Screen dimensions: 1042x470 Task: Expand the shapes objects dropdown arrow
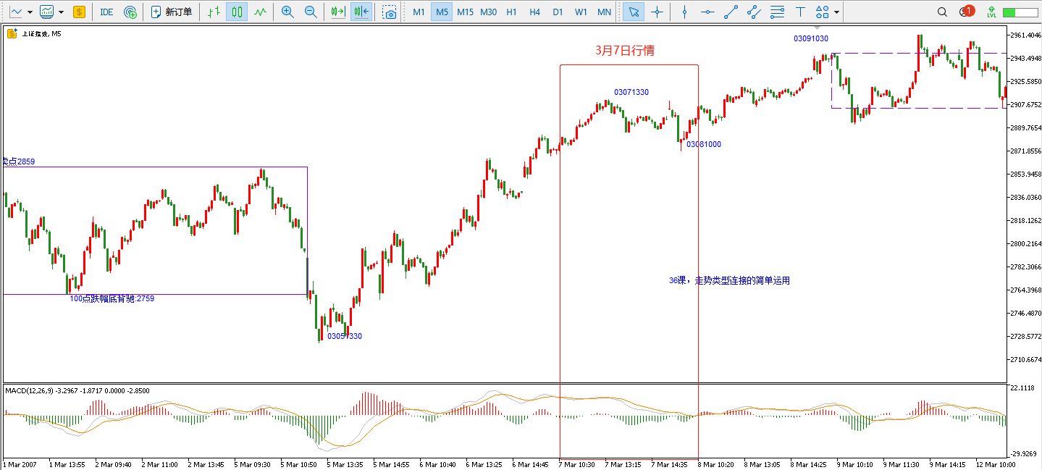[x=837, y=12]
